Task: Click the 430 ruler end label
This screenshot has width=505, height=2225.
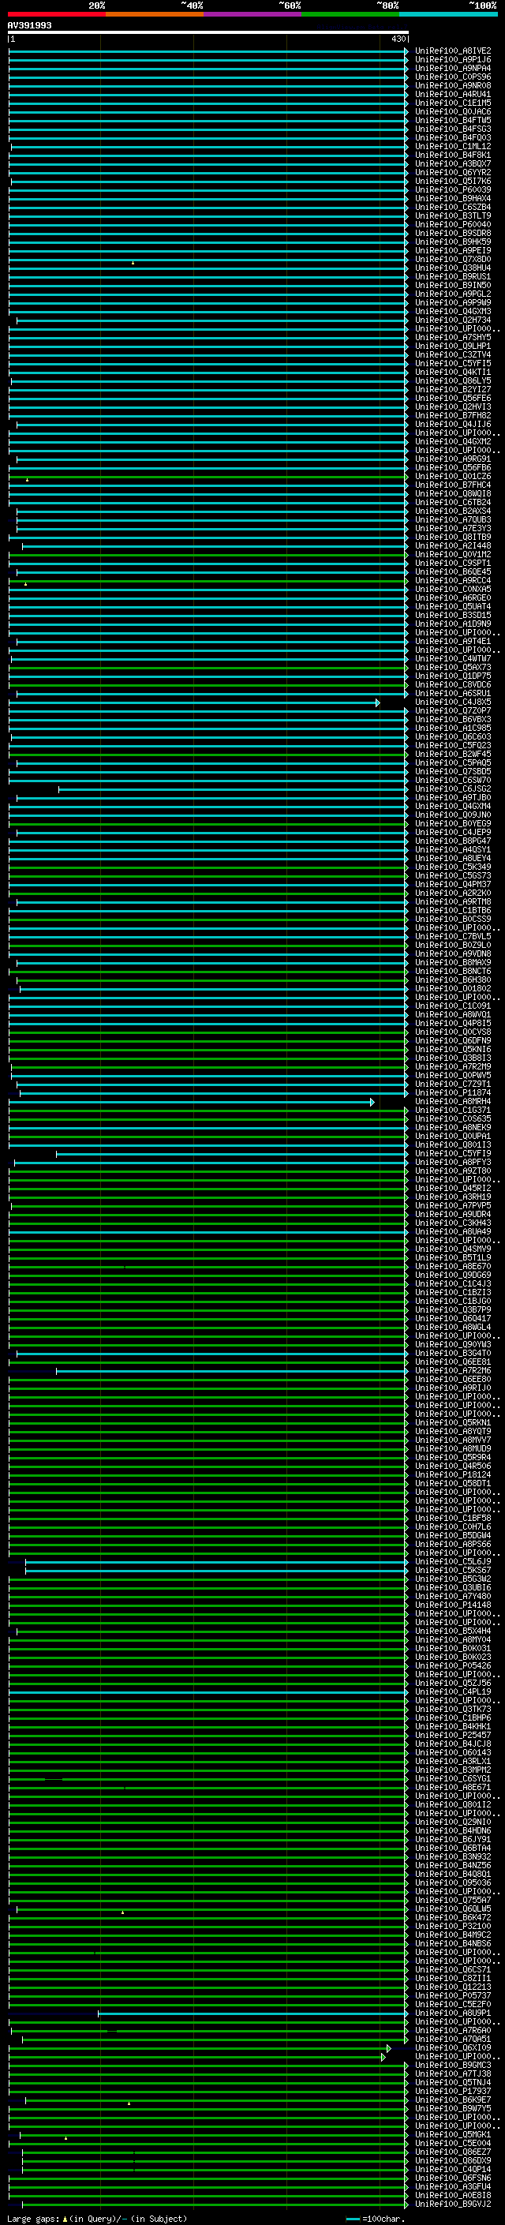Action: [398, 39]
